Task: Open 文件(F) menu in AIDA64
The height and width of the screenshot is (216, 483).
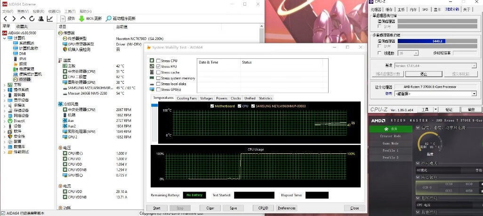Action: pos(8,11)
